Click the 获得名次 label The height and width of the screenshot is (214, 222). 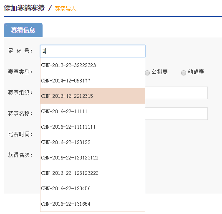click(20, 155)
